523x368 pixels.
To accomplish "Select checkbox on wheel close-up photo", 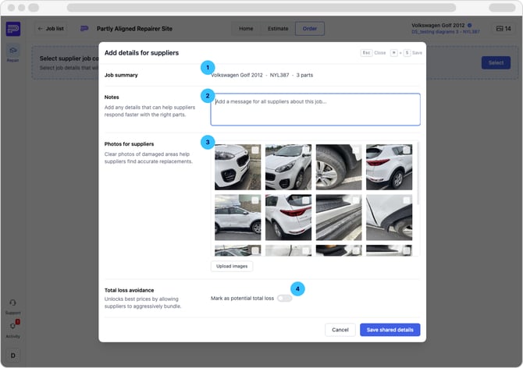I will [x=356, y=150].
